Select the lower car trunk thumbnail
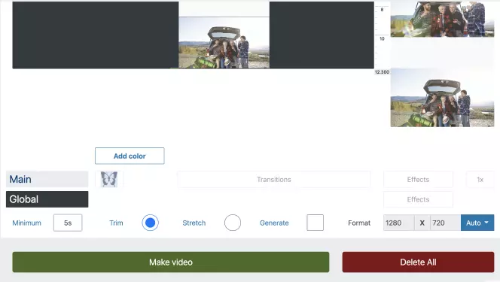This screenshot has height=282, width=500. [442, 98]
